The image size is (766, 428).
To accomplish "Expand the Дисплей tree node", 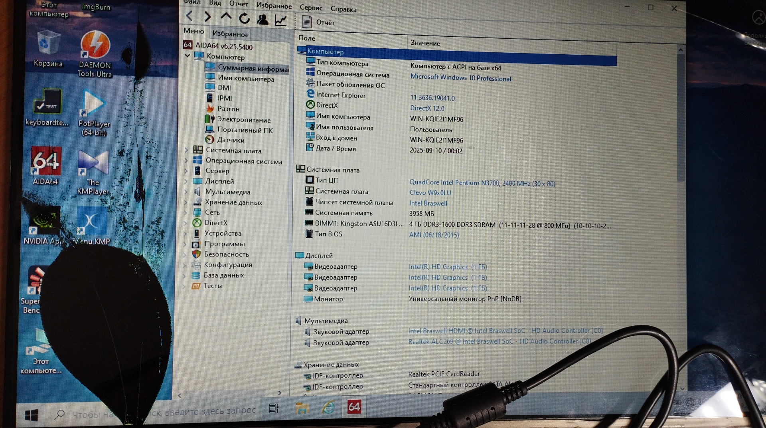I will (186, 181).
